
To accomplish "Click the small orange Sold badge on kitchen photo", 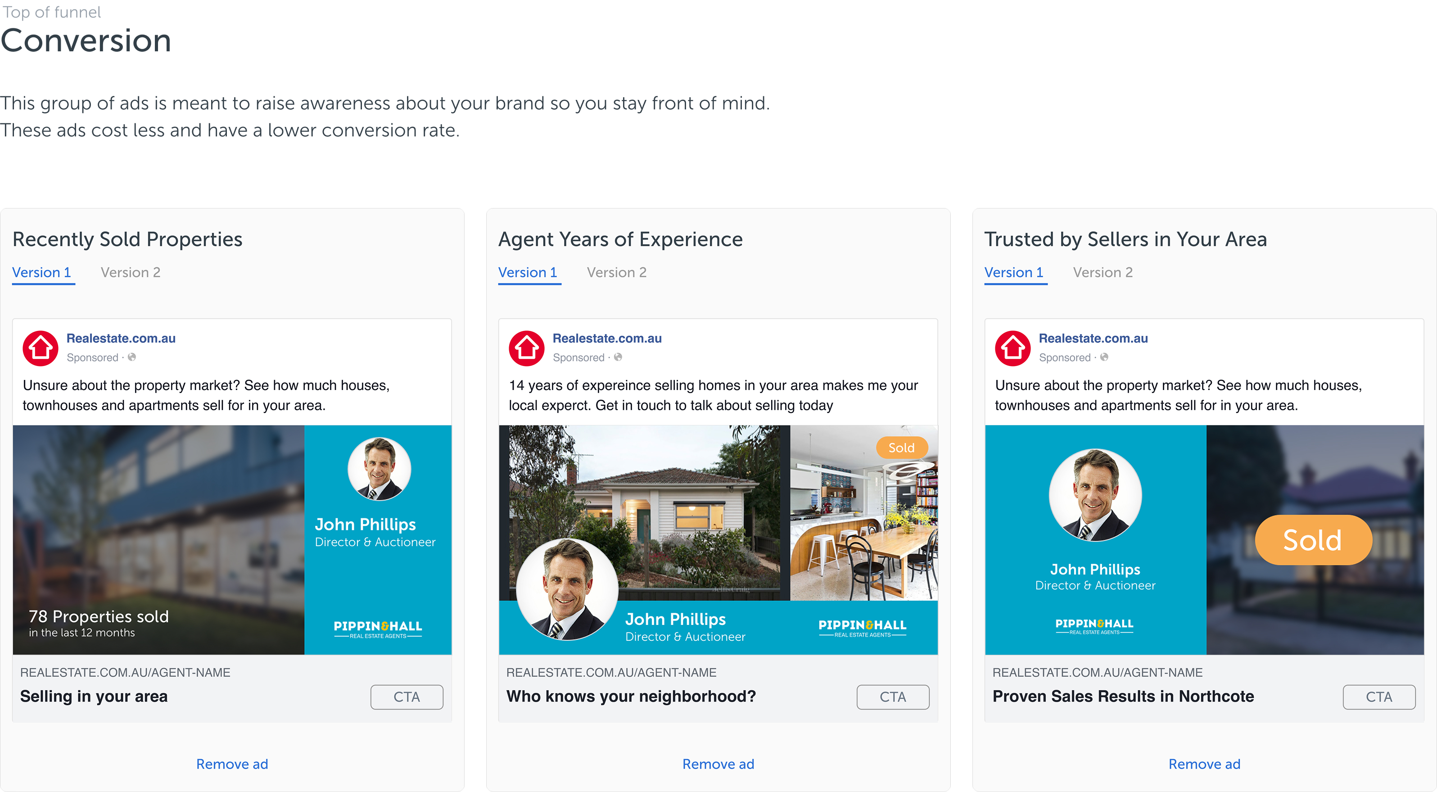I will [901, 447].
